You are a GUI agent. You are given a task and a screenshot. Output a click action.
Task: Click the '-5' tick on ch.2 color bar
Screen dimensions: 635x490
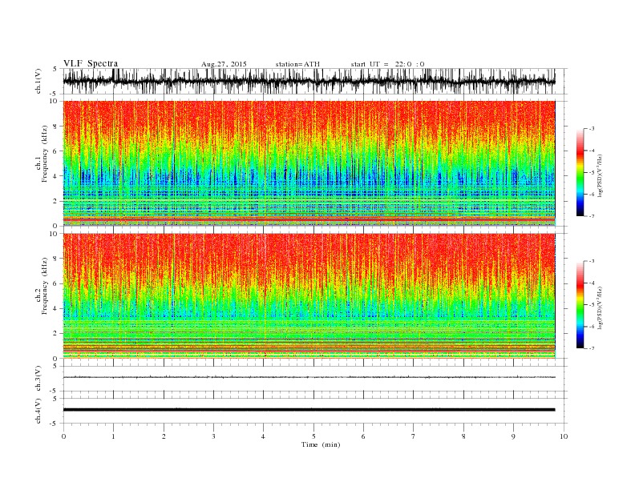point(591,305)
